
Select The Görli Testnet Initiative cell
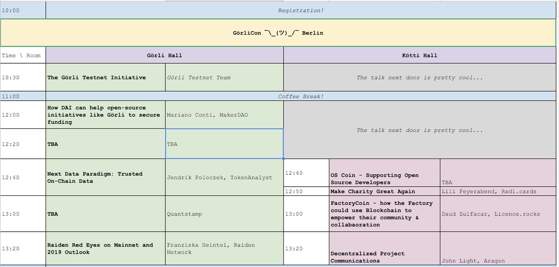point(105,77)
